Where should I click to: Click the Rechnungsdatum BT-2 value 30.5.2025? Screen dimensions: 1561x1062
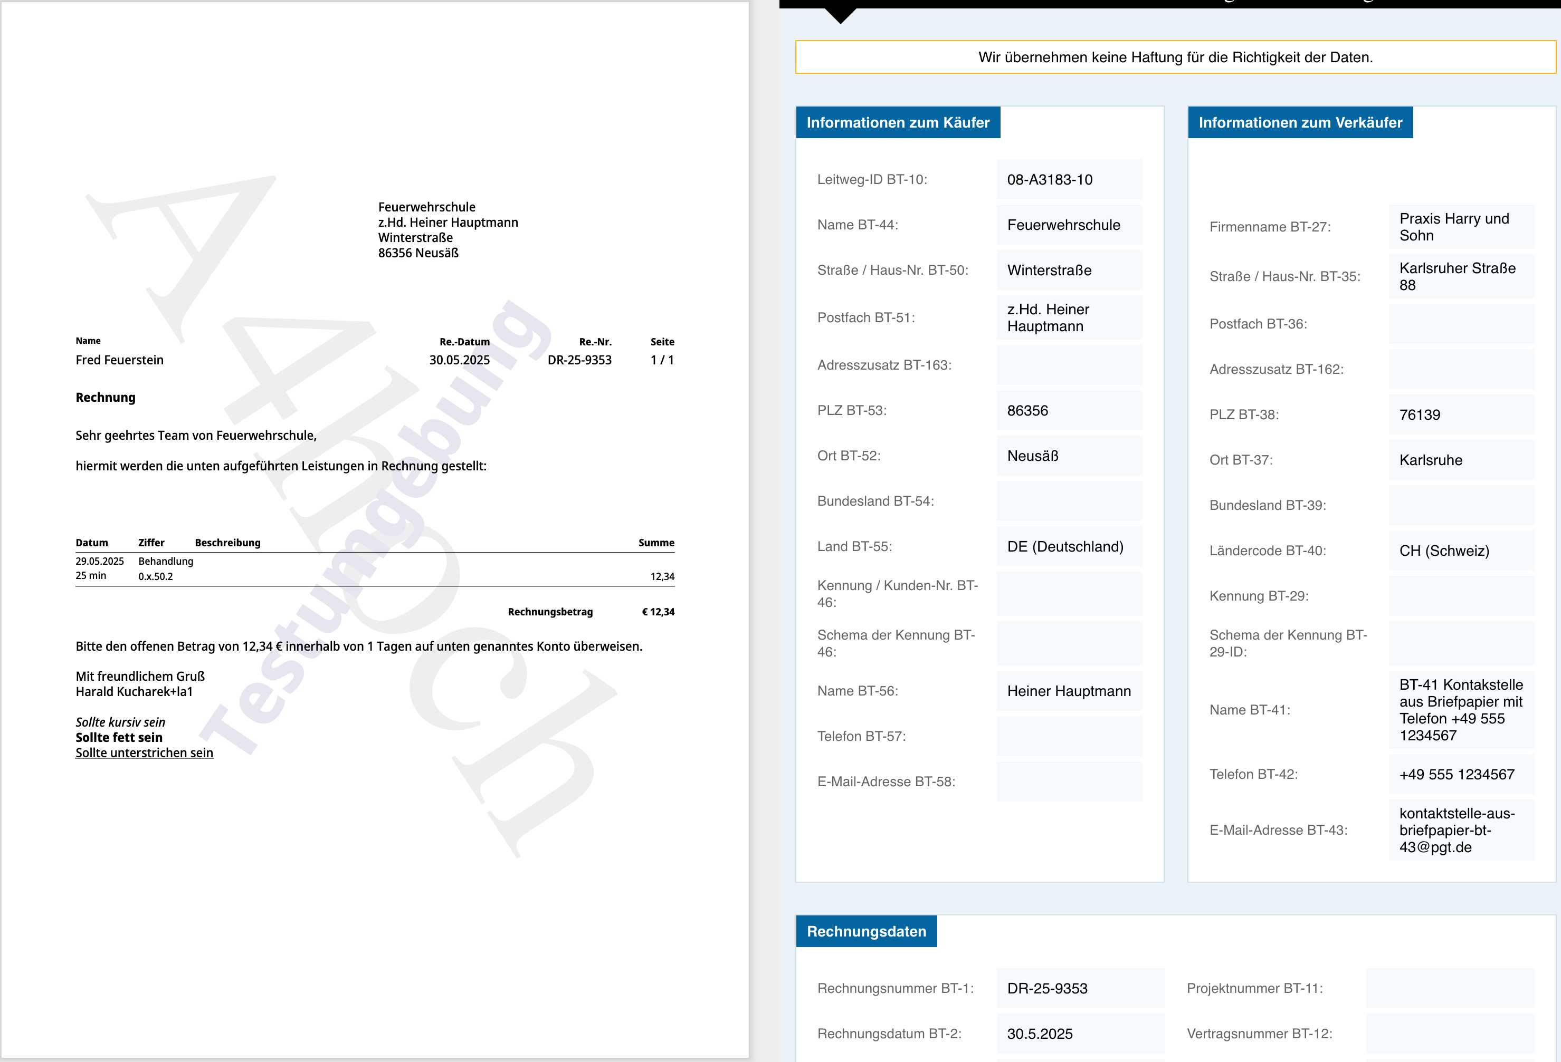pyautogui.click(x=1080, y=1034)
